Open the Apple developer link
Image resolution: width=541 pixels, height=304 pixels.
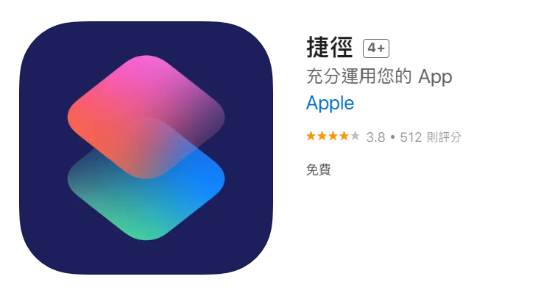pos(330,104)
